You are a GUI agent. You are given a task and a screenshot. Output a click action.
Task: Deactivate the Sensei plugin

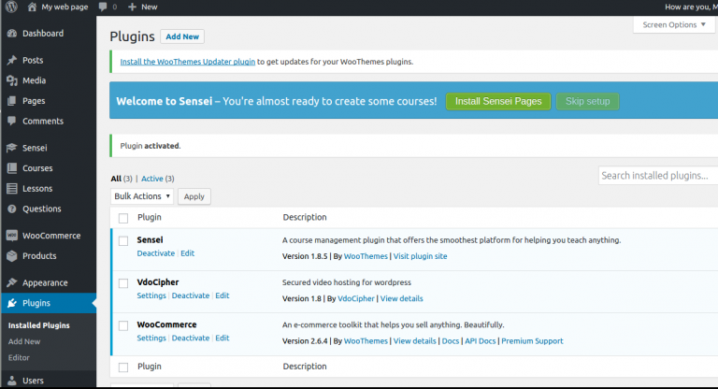pos(156,253)
